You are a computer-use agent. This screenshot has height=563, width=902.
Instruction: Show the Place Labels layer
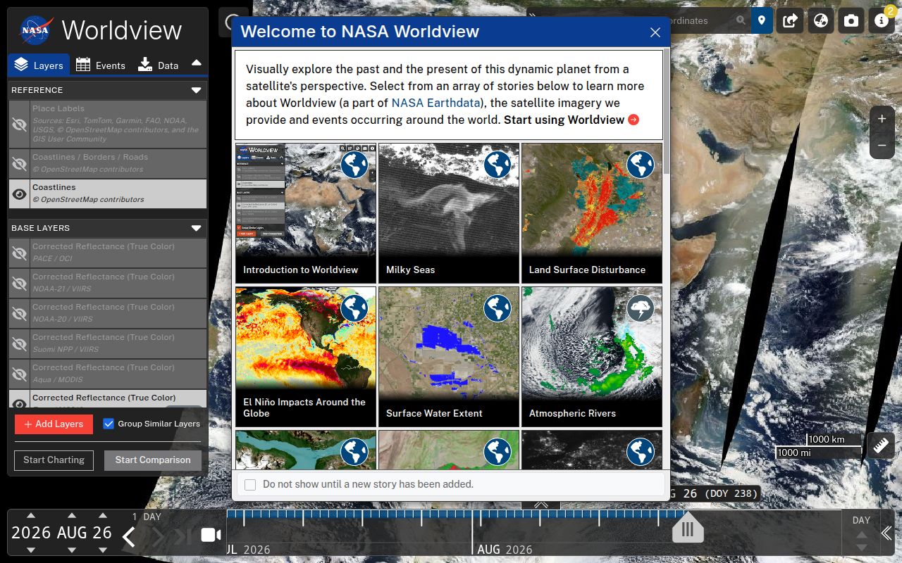click(x=20, y=124)
